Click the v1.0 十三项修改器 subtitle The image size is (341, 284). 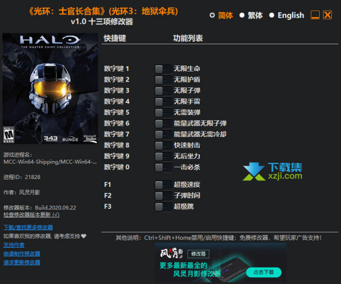click(x=102, y=21)
